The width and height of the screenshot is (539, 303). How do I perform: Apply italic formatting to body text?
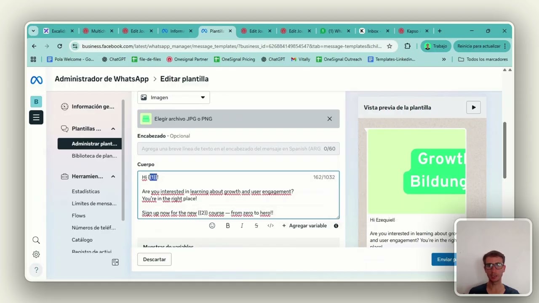tap(242, 226)
